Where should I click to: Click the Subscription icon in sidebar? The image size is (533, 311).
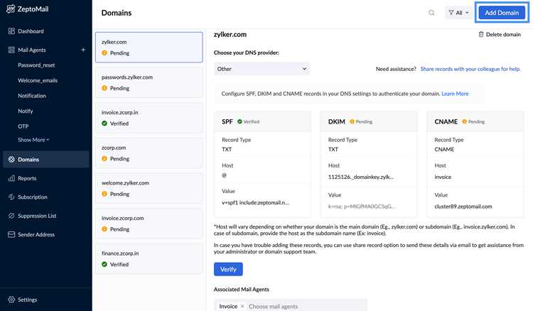[11, 197]
